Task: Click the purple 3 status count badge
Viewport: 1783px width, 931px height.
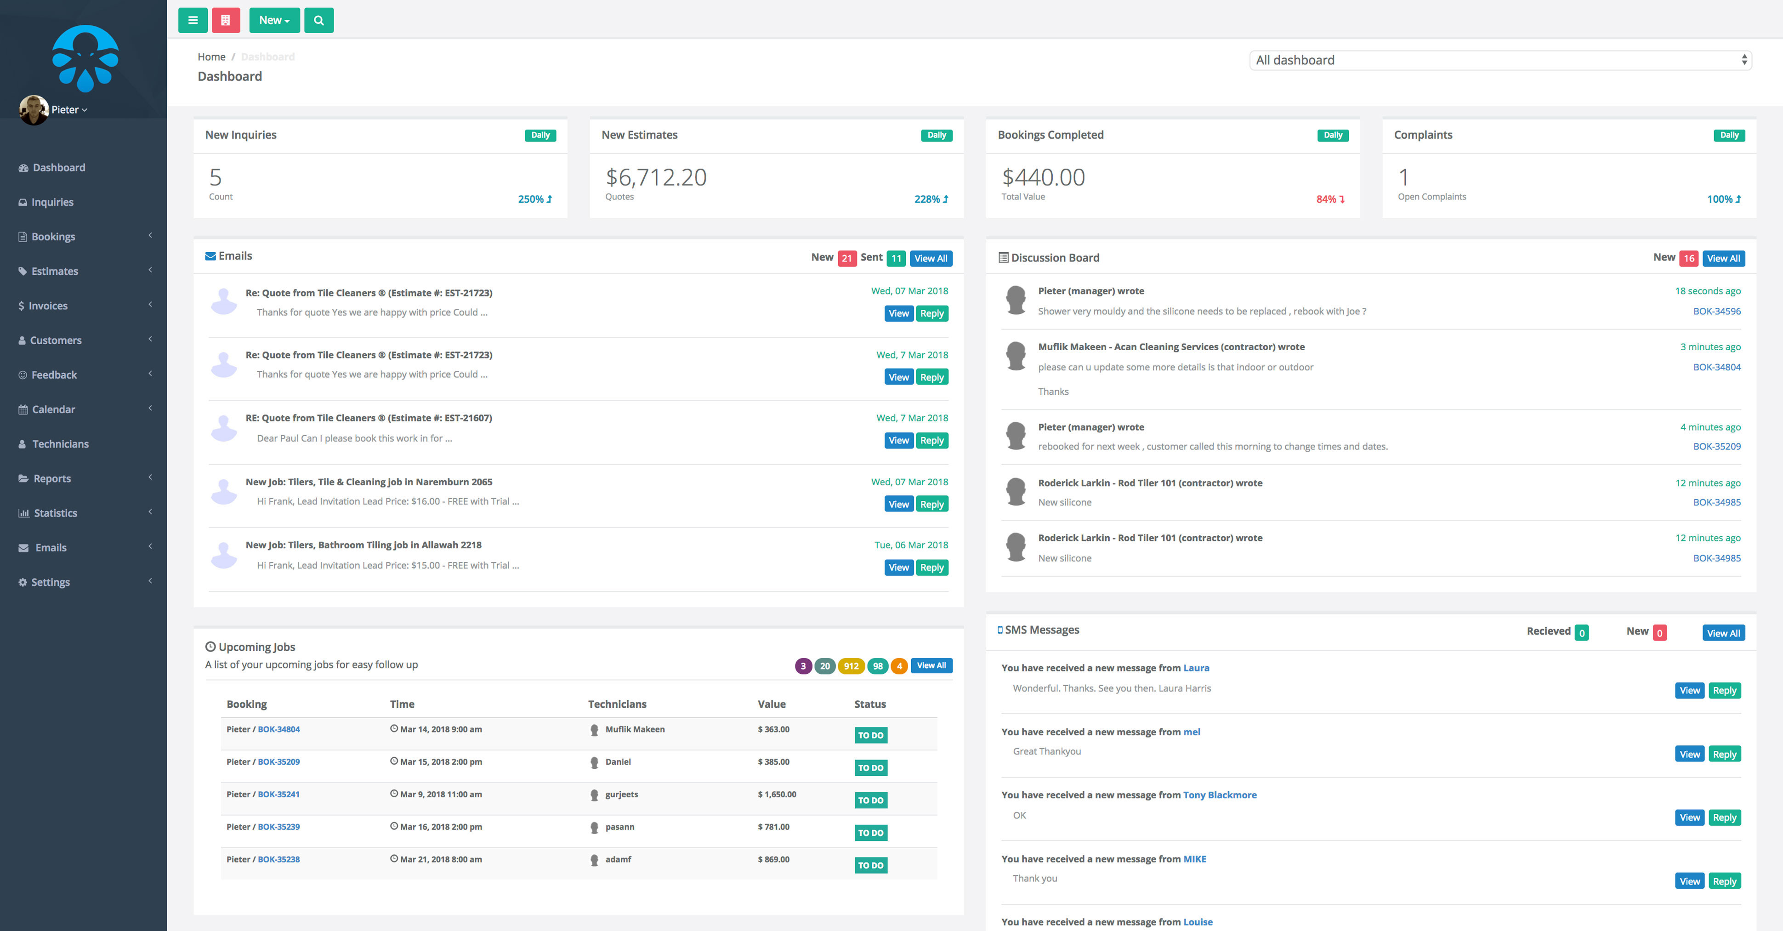Action: (803, 666)
